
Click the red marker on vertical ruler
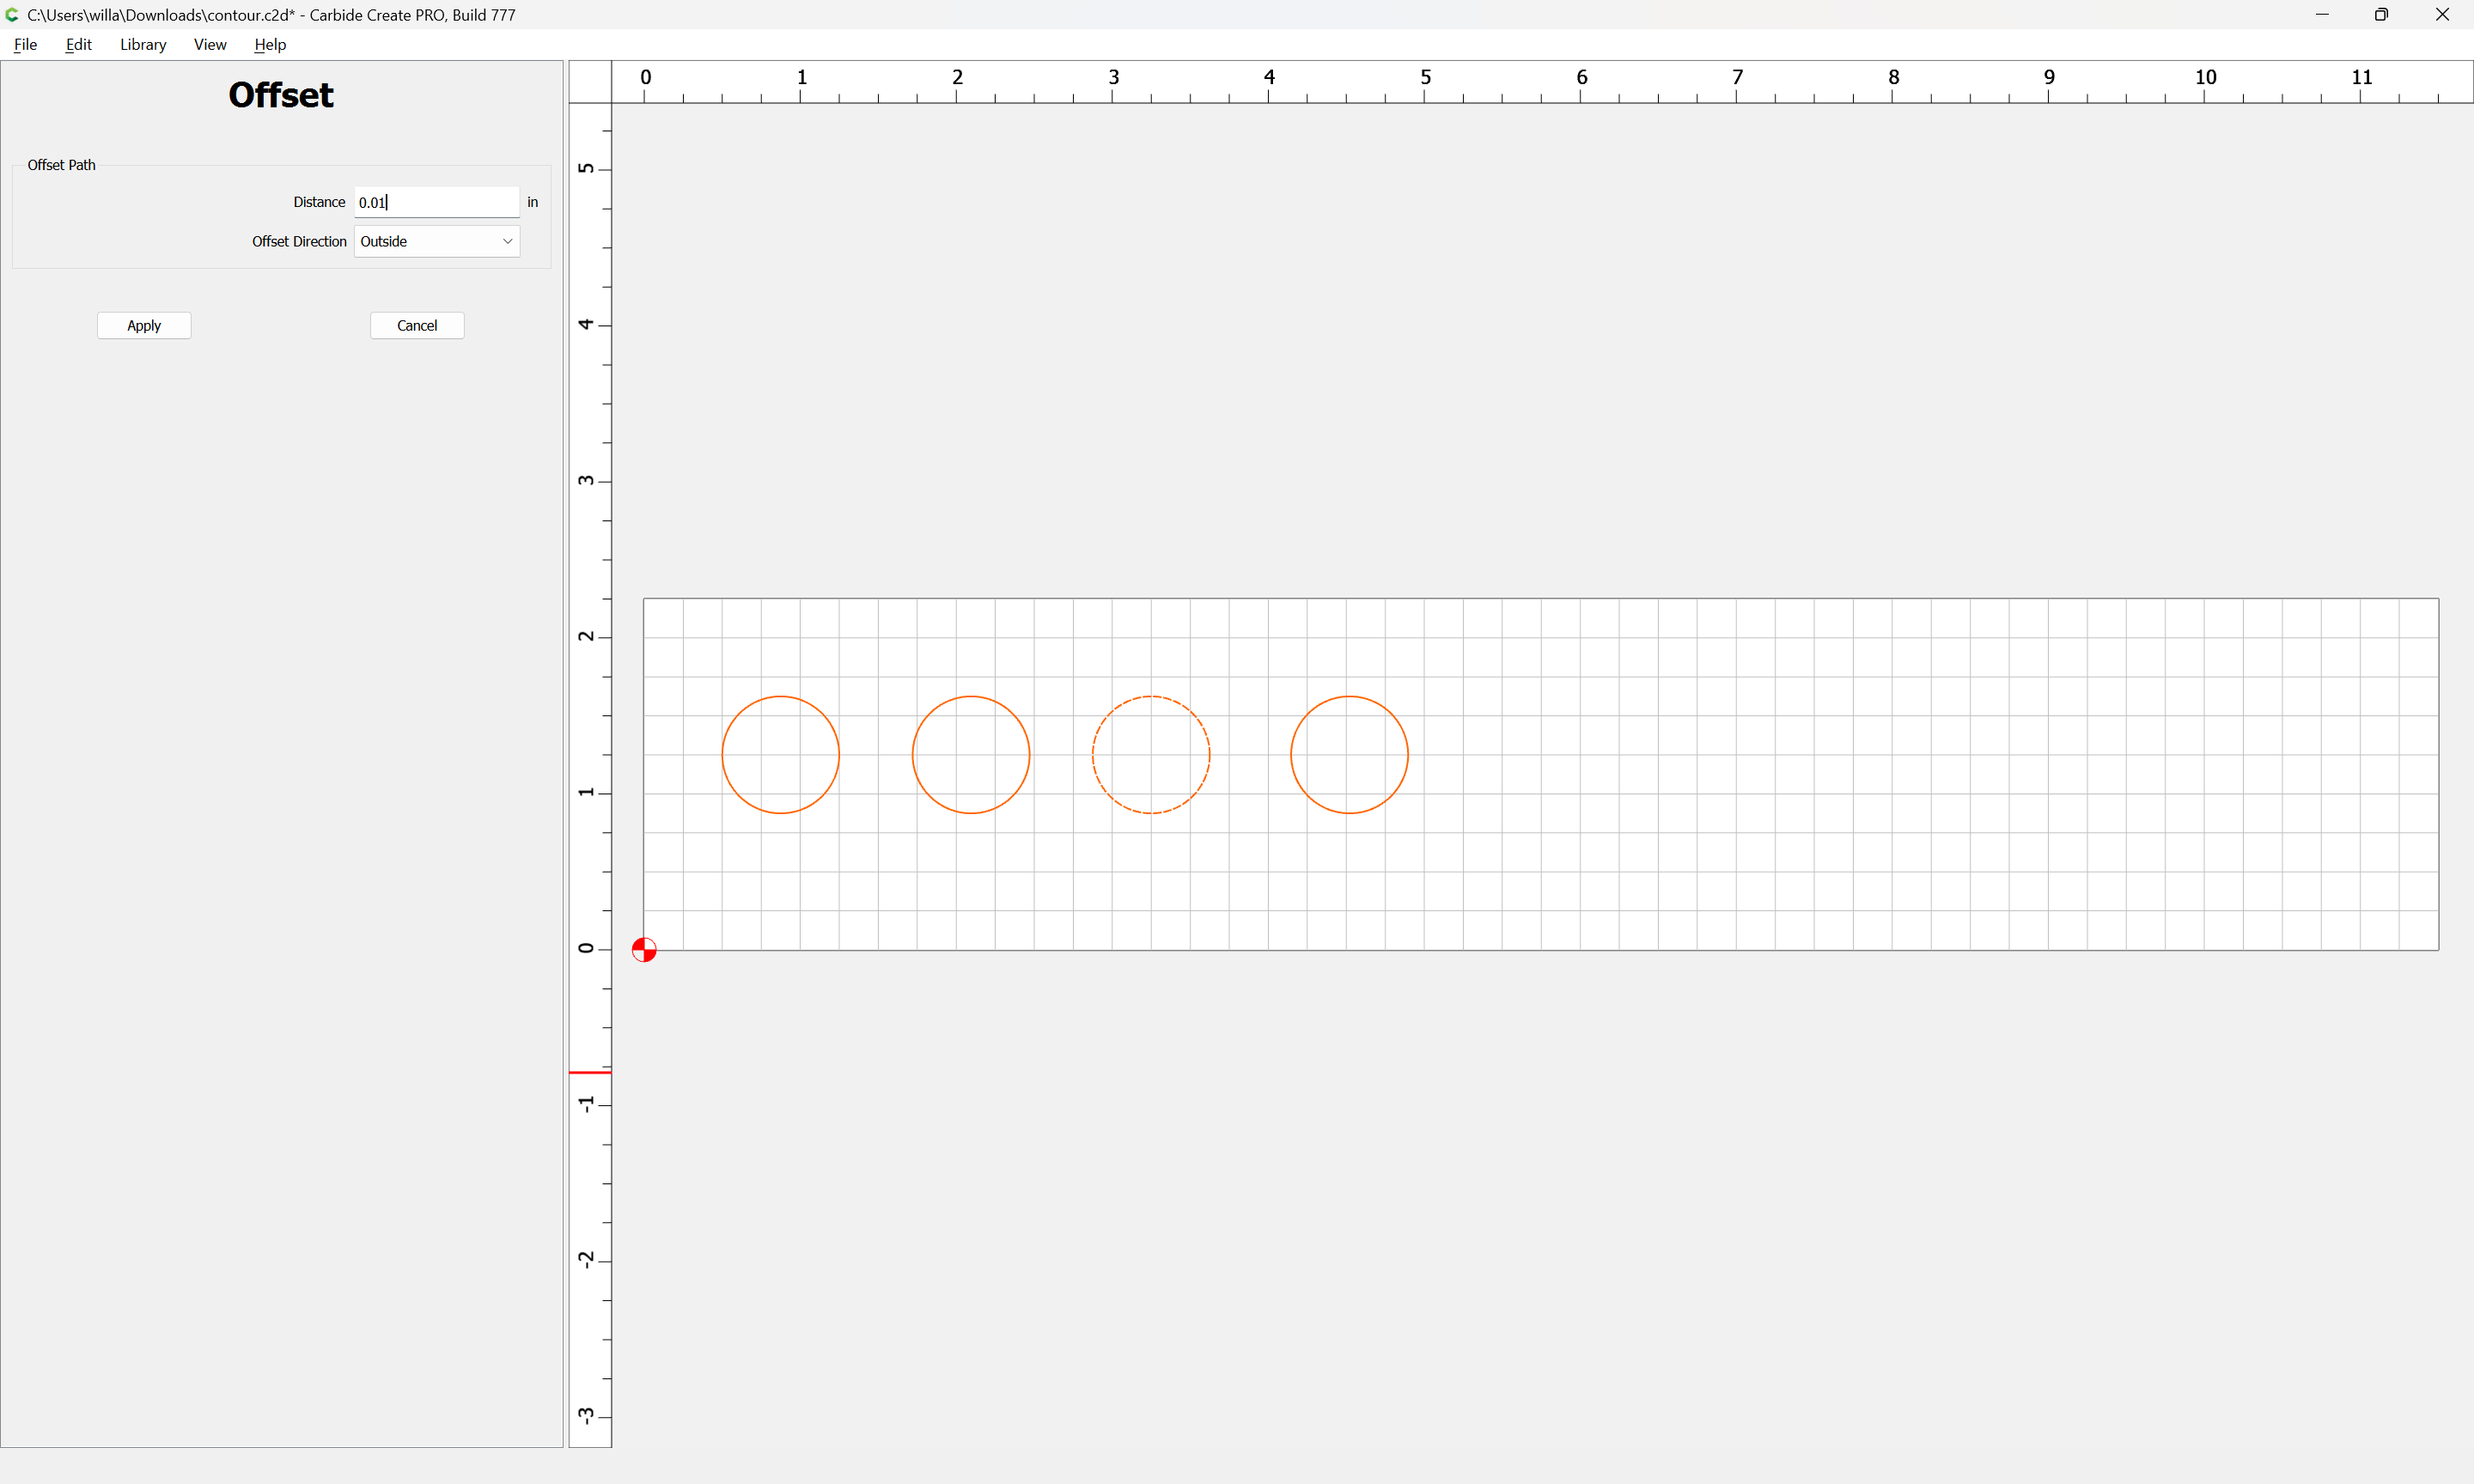point(590,1072)
